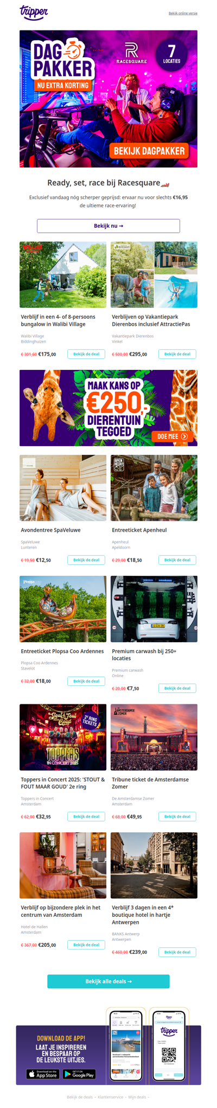Viewport: 217px width, 1108px height.
Task: View the Premium carwash deal button
Action: click(177, 688)
